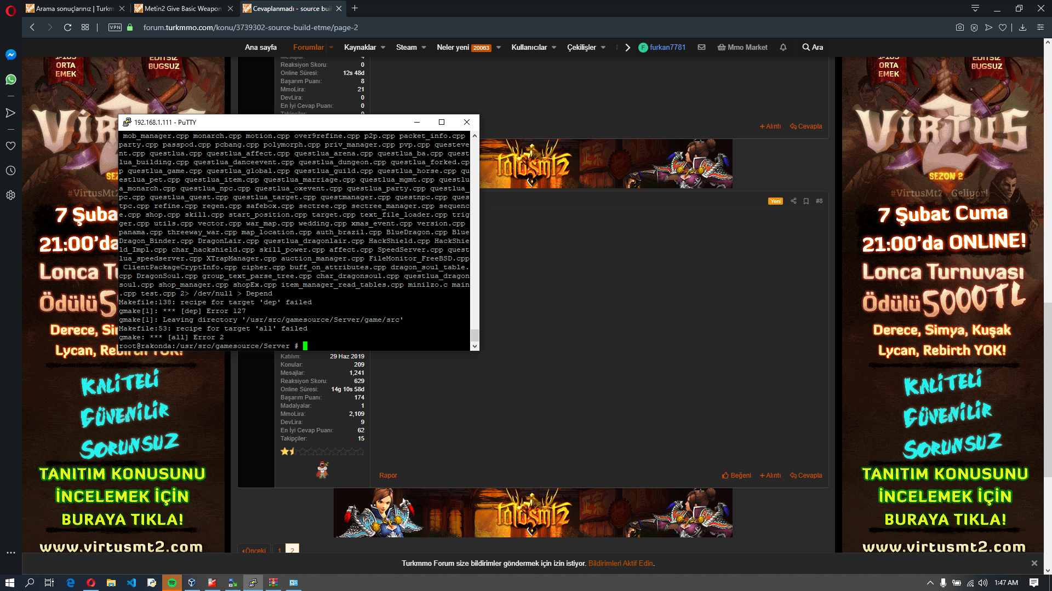Viewport: 1052px width, 591px height.
Task: Go back to the previous page
Action: [32, 27]
